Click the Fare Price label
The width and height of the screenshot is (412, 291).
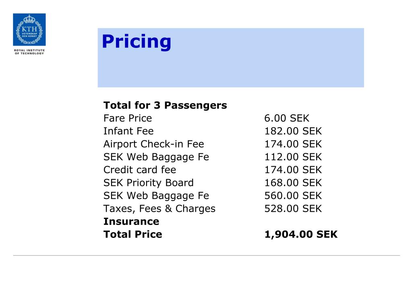point(127,118)
